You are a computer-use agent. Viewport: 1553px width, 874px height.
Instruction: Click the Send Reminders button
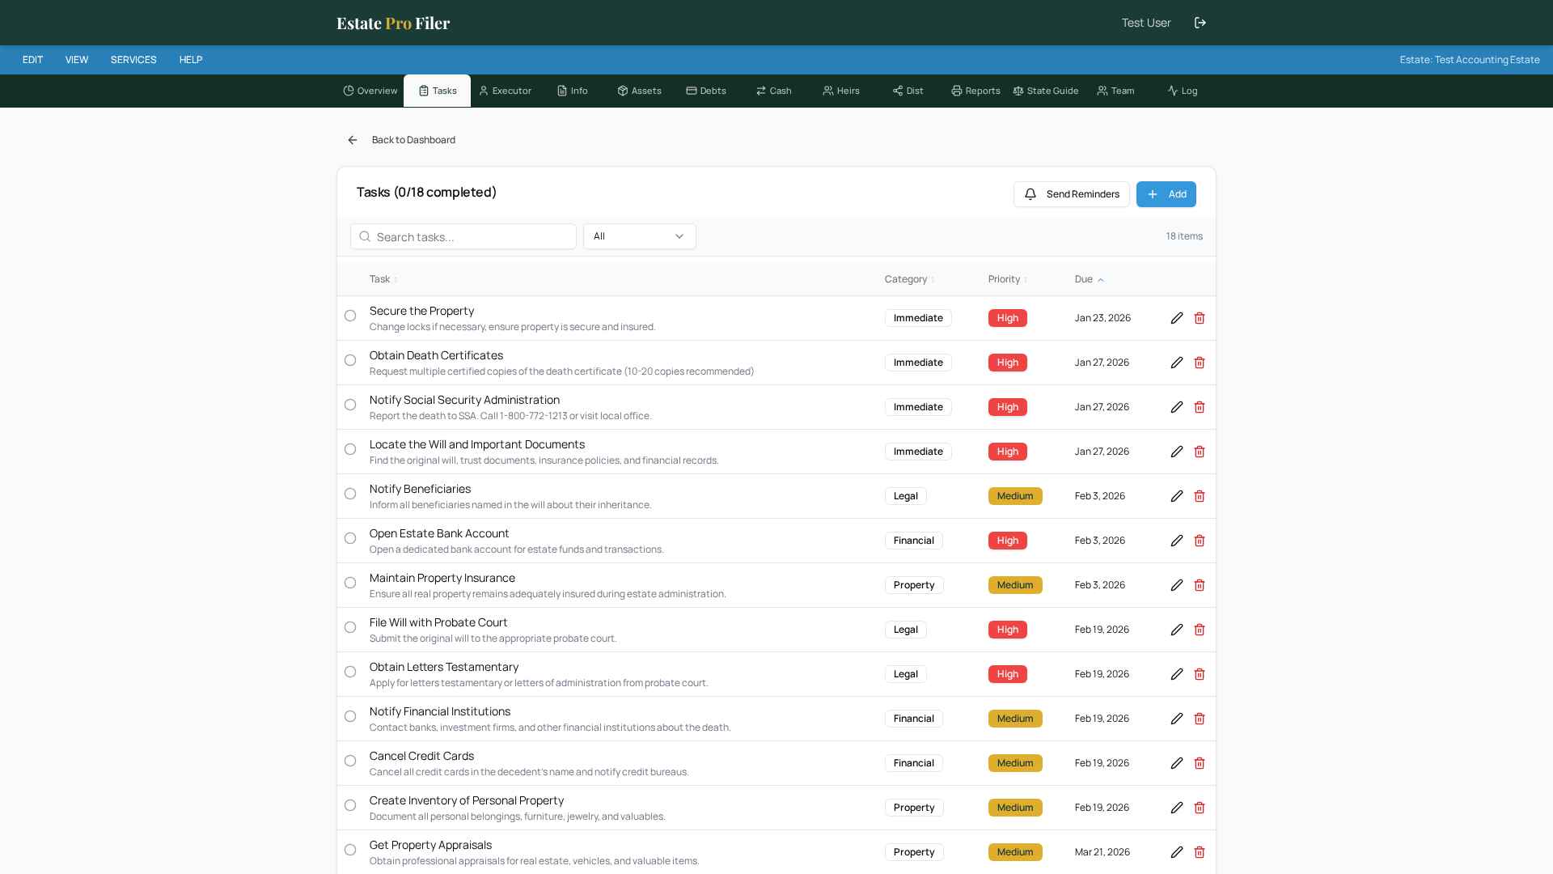coord(1072,194)
